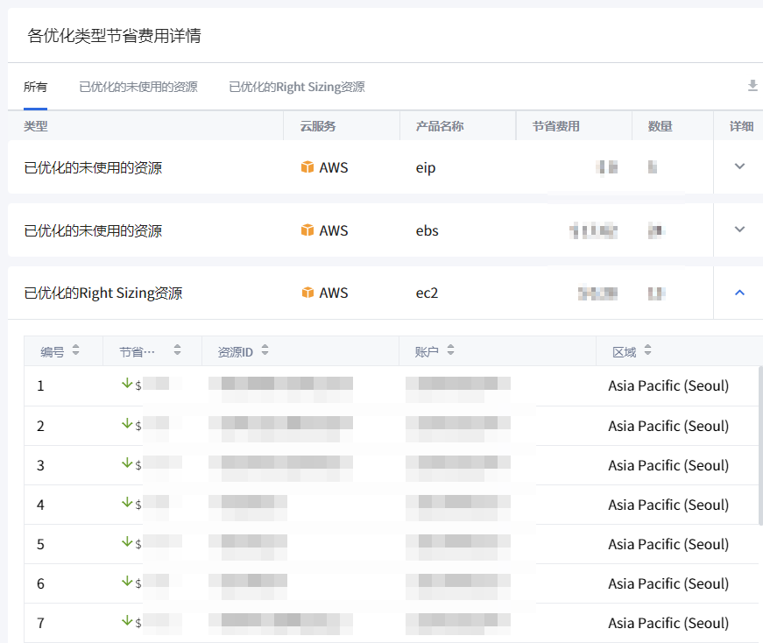Sort by 节省 cost column sort icon
The image size is (763, 643).
[177, 351]
